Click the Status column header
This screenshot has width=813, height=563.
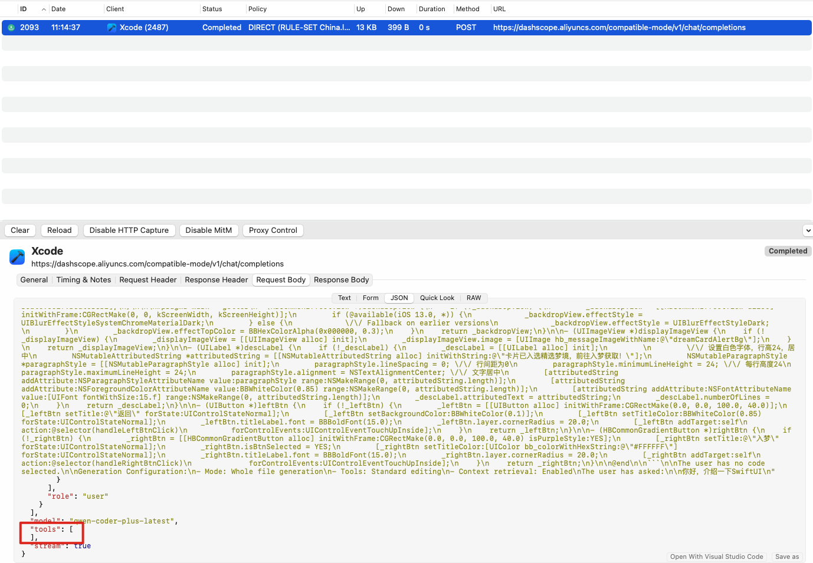click(212, 9)
